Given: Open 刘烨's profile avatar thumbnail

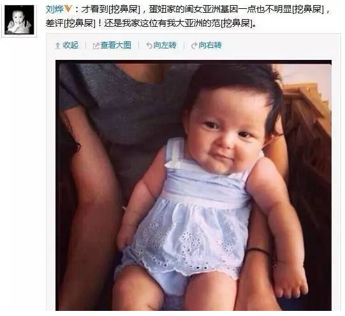Looking at the screenshot, I should click(19, 20).
